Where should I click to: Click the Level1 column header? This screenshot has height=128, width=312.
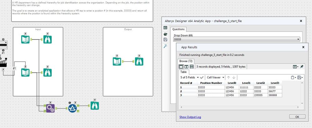point(246,83)
